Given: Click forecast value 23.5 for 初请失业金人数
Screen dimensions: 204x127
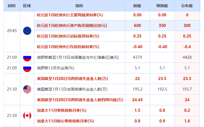Looking at the screenshot, I should (x=162, y=79).
